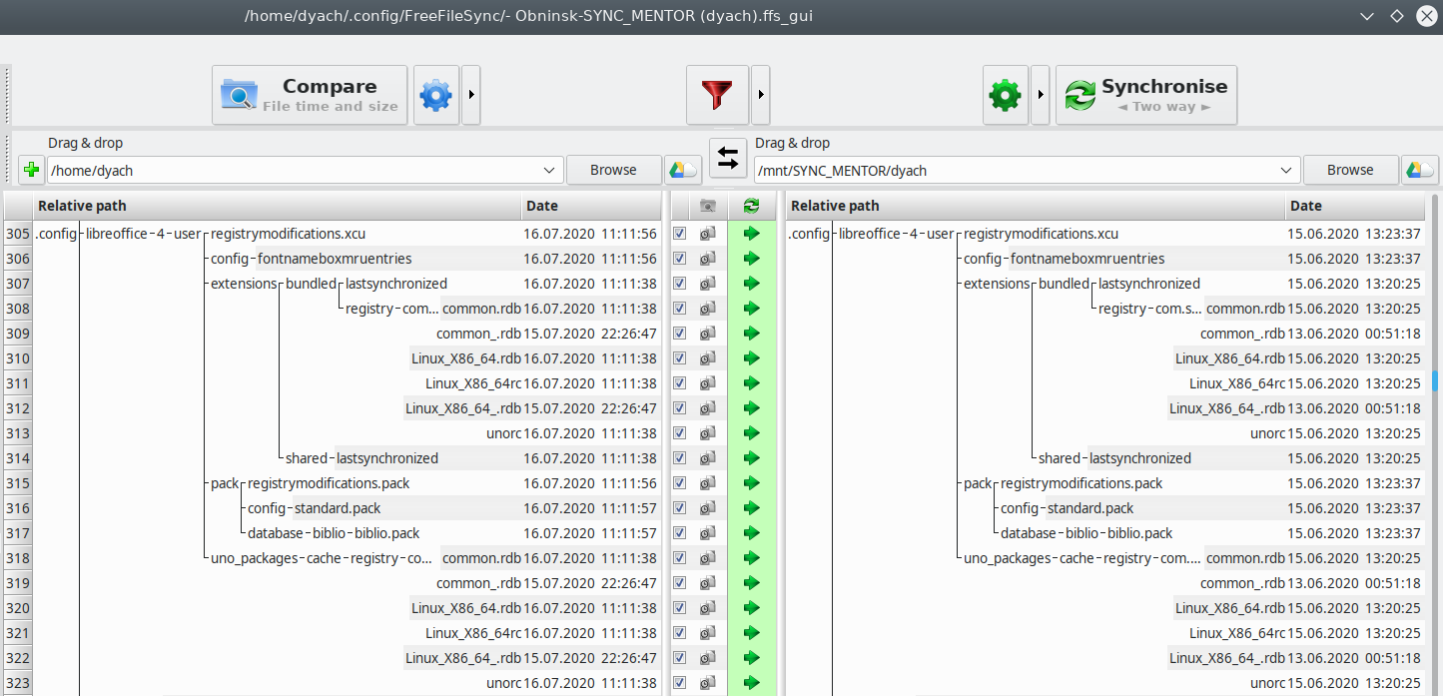The width and height of the screenshot is (1443, 696).
Task: Select left standard.pack file entry
Action: (338, 508)
